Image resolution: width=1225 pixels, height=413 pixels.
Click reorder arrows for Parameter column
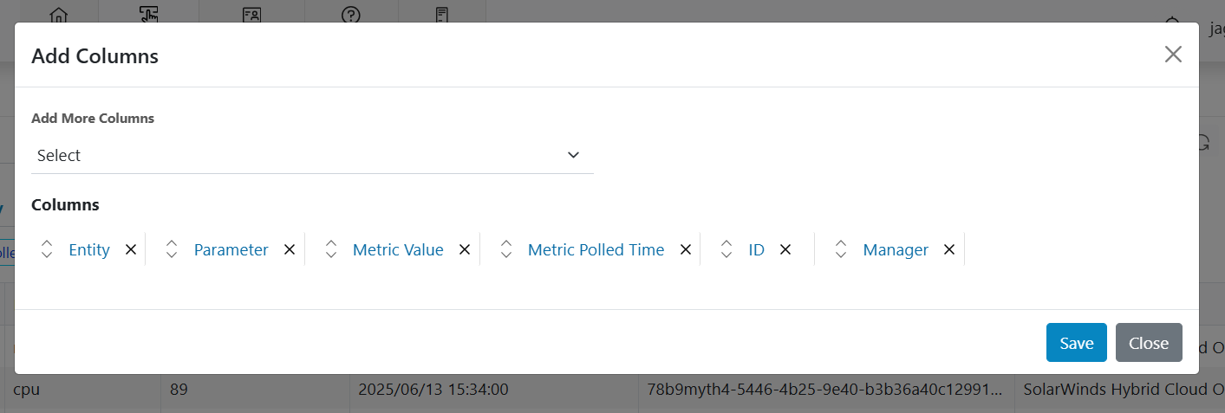click(172, 249)
